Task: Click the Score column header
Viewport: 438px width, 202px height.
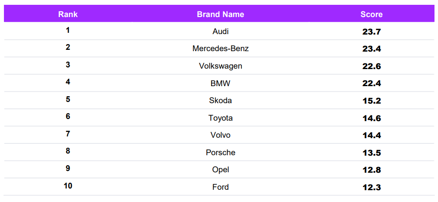Action: (x=371, y=14)
